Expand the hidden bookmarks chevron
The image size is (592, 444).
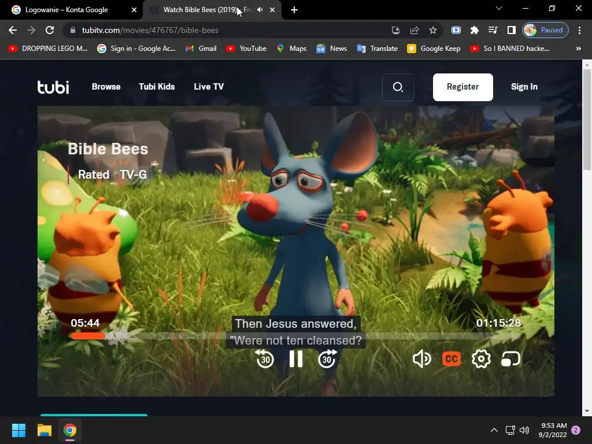click(x=578, y=49)
